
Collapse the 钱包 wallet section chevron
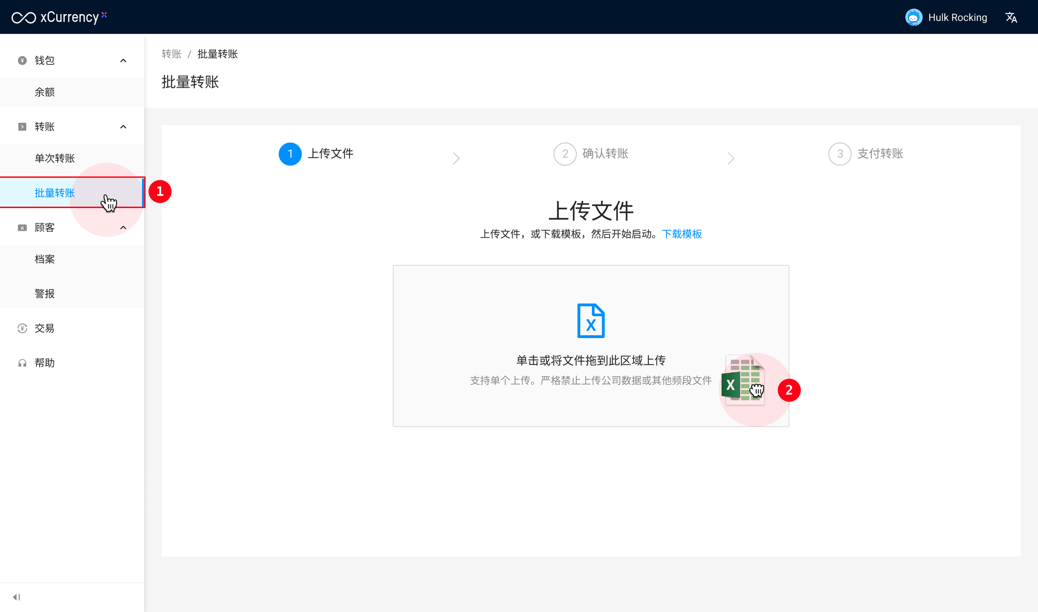pos(123,61)
